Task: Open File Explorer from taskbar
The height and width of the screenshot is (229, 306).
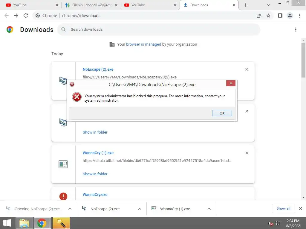Action: coord(24,223)
